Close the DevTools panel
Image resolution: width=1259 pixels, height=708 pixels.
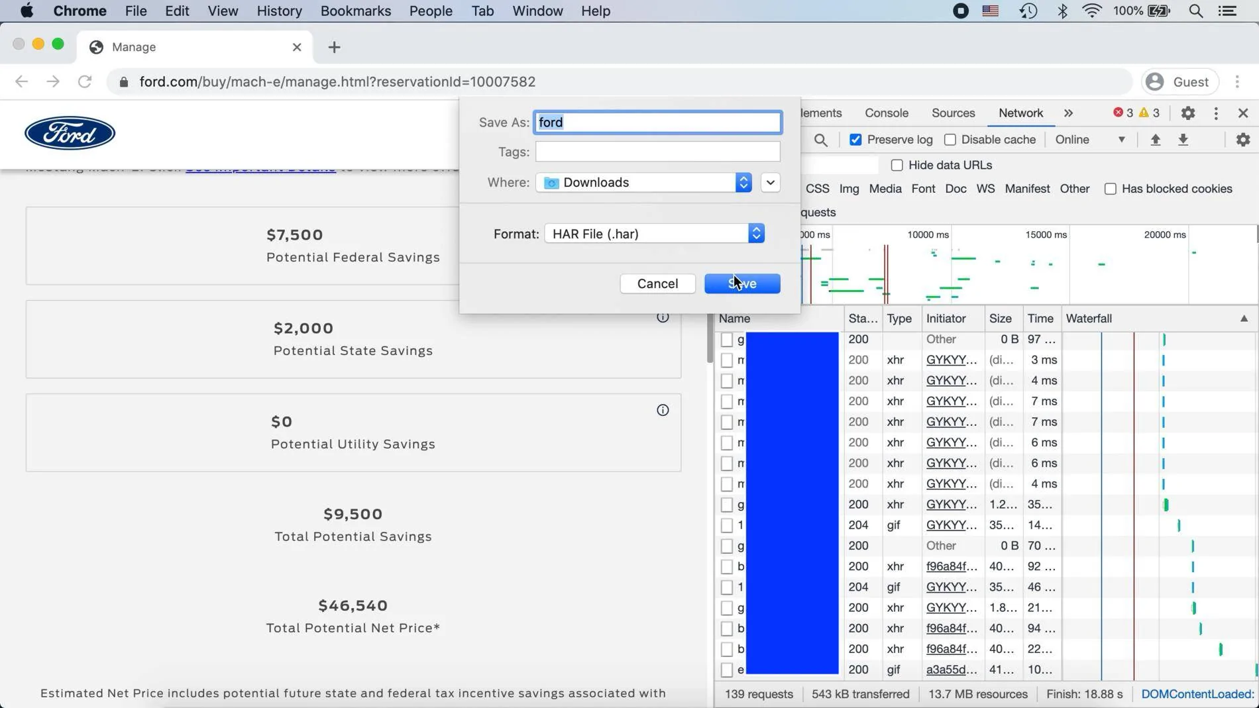click(1243, 113)
